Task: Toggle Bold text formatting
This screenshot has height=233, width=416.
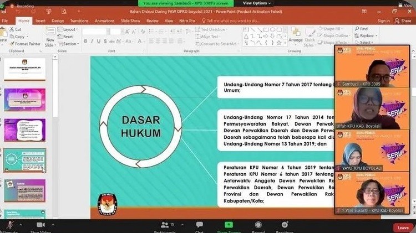Action: tap(86, 42)
